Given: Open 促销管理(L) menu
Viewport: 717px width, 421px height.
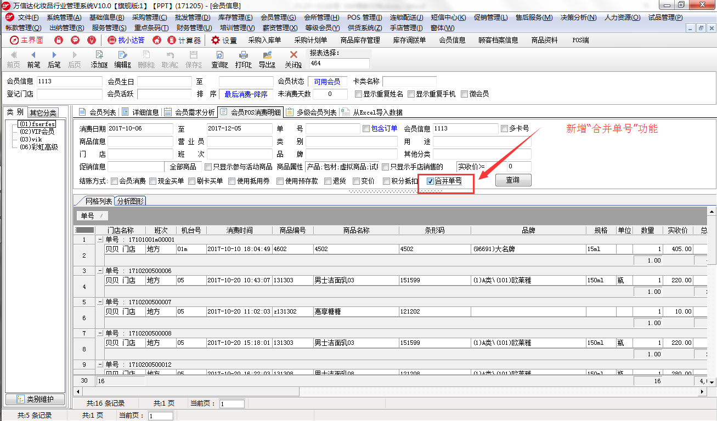Looking at the screenshot, I should coord(490,18).
